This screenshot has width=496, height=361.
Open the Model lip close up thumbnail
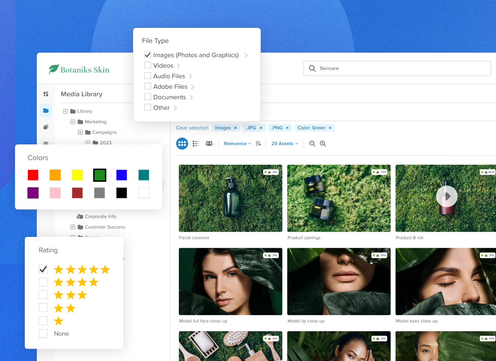[339, 281]
